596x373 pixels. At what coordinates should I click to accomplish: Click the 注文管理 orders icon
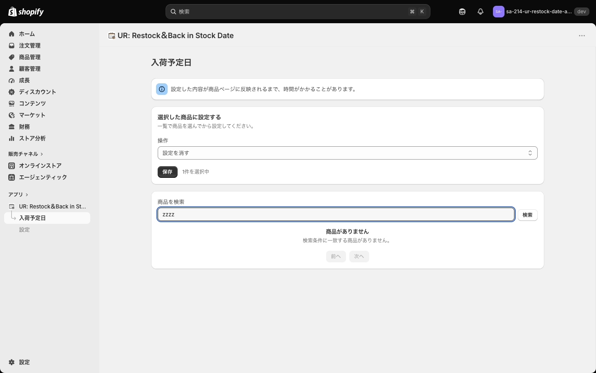click(x=12, y=46)
